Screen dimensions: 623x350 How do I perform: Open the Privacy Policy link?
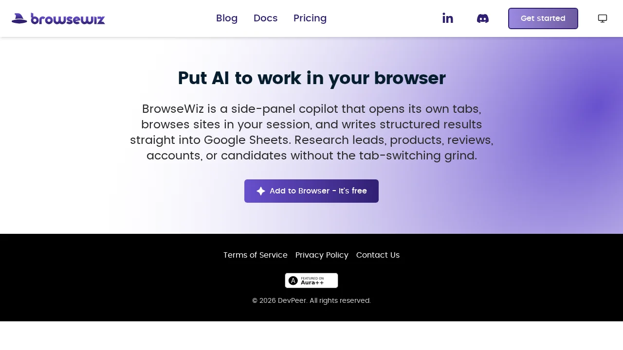[322, 255]
